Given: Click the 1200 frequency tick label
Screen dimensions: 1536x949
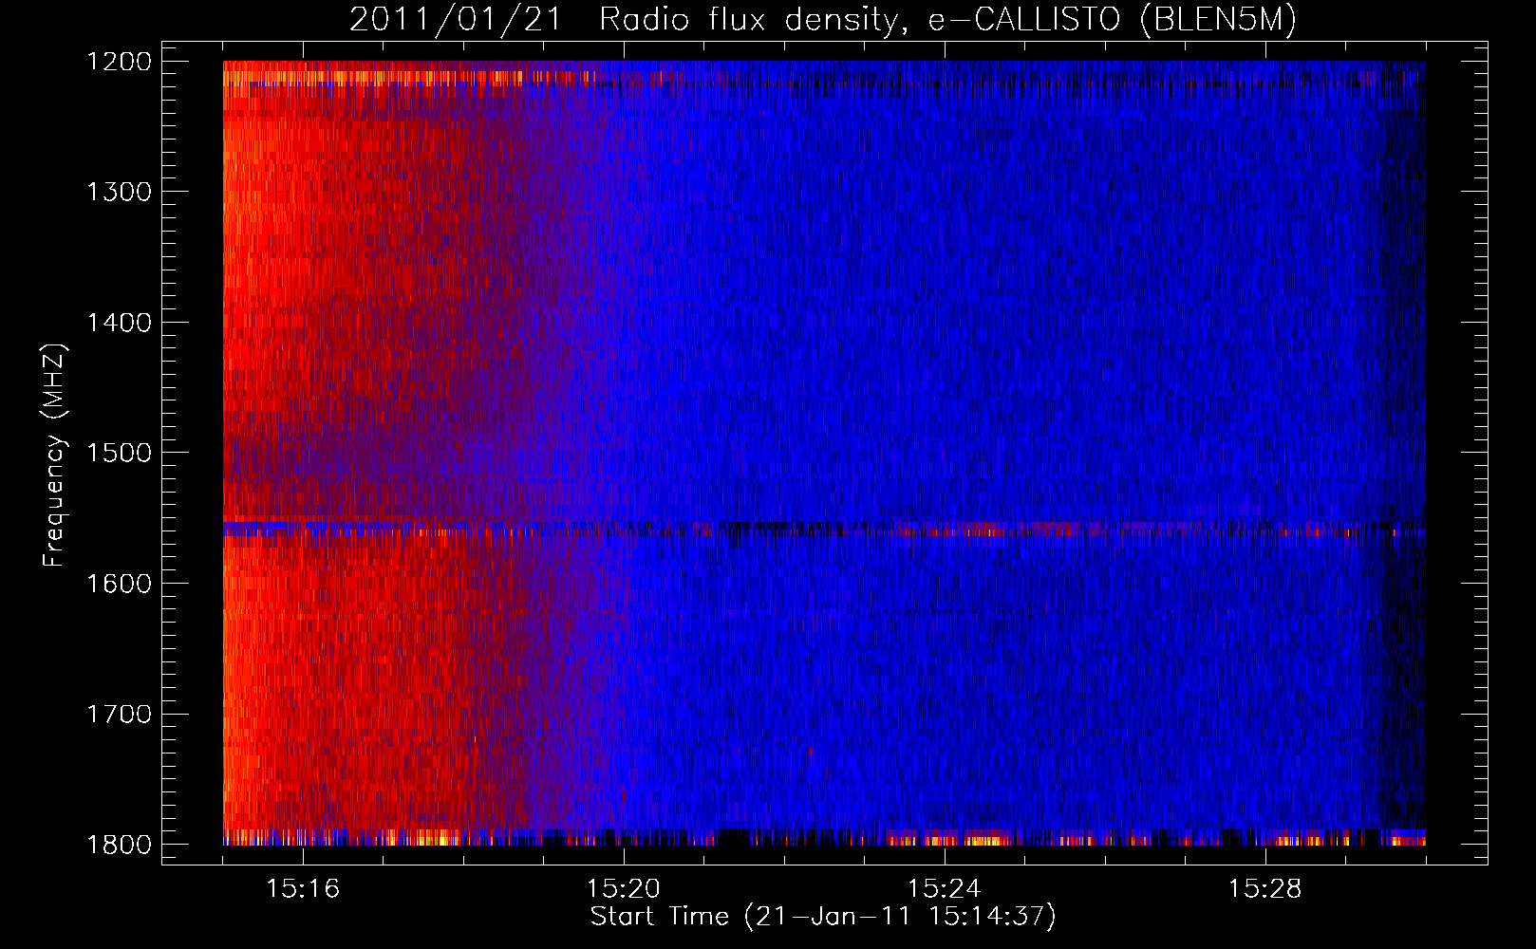Looking at the screenshot, I should coord(119,62).
